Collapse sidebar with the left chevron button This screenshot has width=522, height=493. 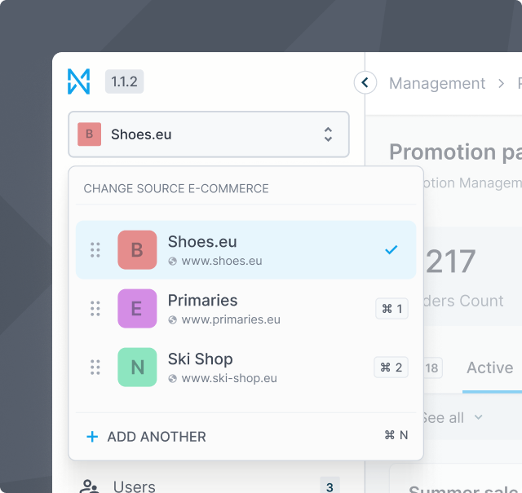click(x=365, y=82)
